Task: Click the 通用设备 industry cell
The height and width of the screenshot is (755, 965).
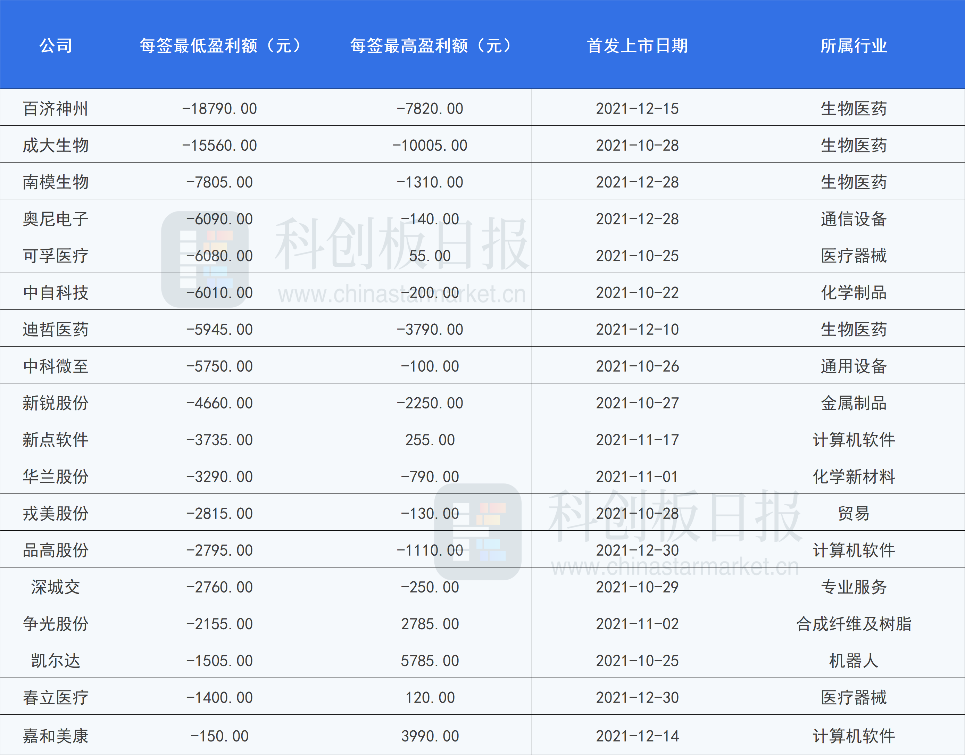Action: pos(854,366)
